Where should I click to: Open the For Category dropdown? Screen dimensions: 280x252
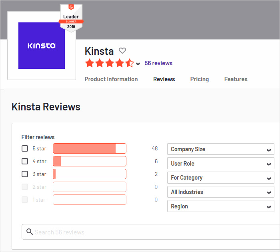coord(221,178)
